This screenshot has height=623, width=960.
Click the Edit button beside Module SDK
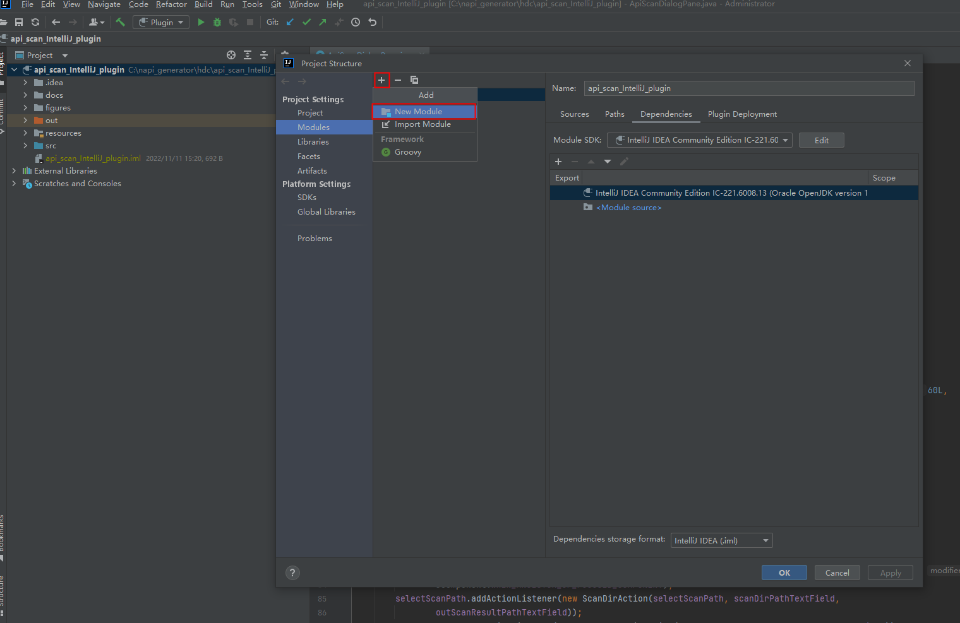[x=821, y=140]
